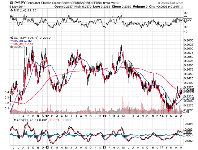Click the Volume 0 legend entry
Image resolution: width=198 pixels, height=150 pixels.
tap(19, 47)
